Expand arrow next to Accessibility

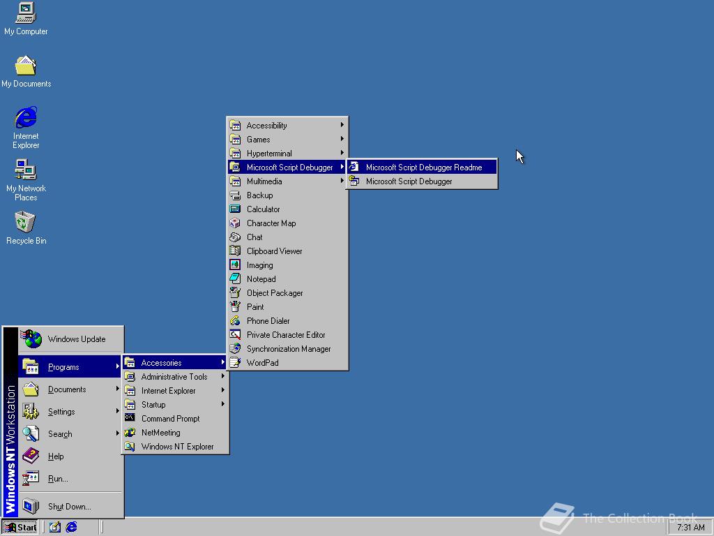[x=342, y=125]
